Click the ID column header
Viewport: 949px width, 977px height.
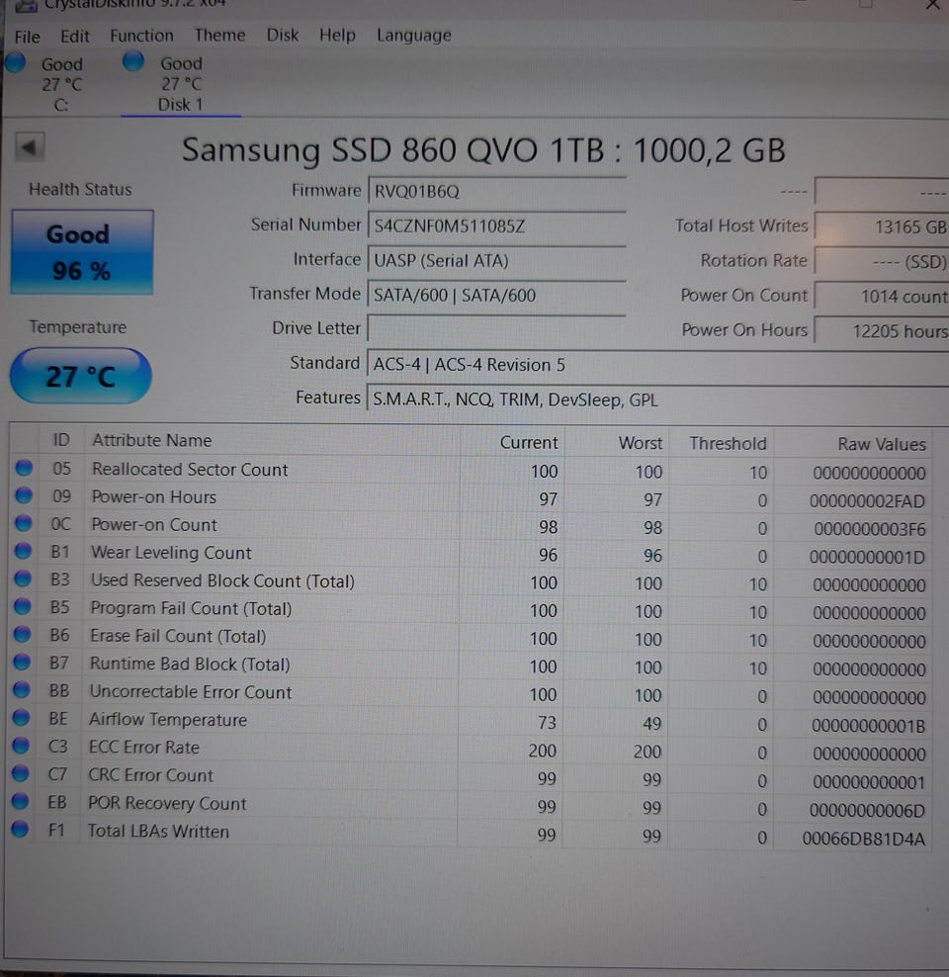pyautogui.click(x=61, y=440)
